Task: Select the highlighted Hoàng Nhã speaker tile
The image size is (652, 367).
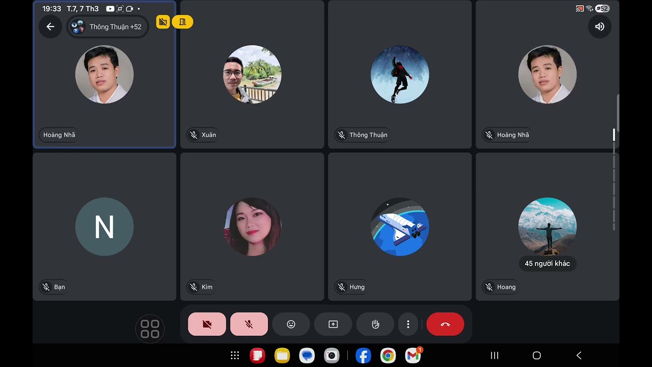Action: coord(104,74)
